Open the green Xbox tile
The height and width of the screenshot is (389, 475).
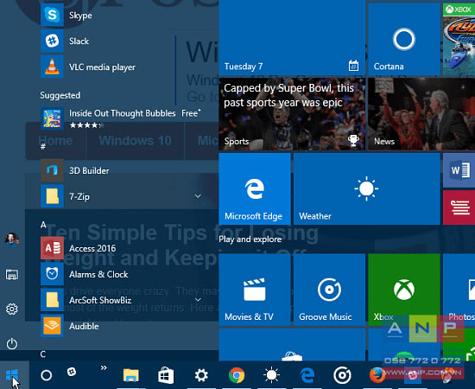(404, 290)
